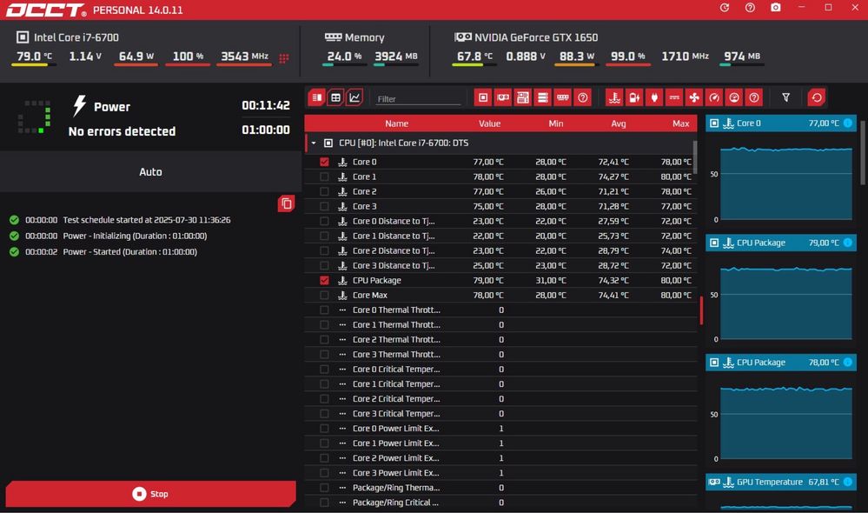
Task: Sort by the Value column header
Action: pos(489,123)
